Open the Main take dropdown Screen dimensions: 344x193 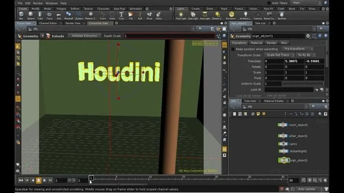click(307, 3)
